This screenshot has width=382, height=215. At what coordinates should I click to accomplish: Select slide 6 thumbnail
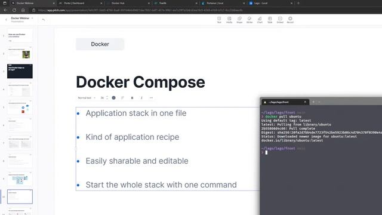pos(20,125)
